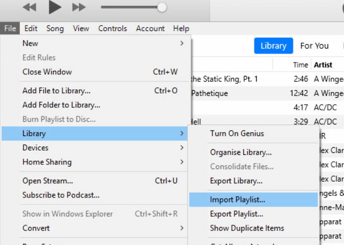Select the AC/DC song lasting 3:29

pyautogui.click(x=268, y=120)
